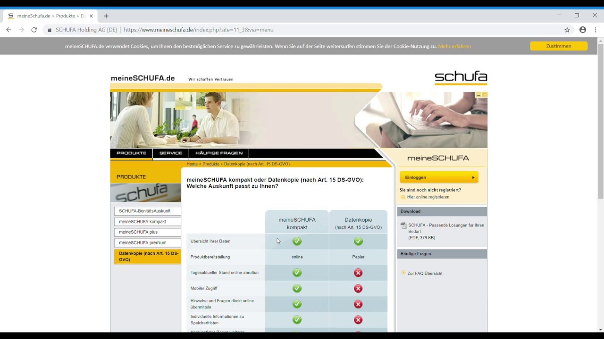This screenshot has width=604, height=339.
Task: Click the Home breadcrumb link
Action: (192, 164)
